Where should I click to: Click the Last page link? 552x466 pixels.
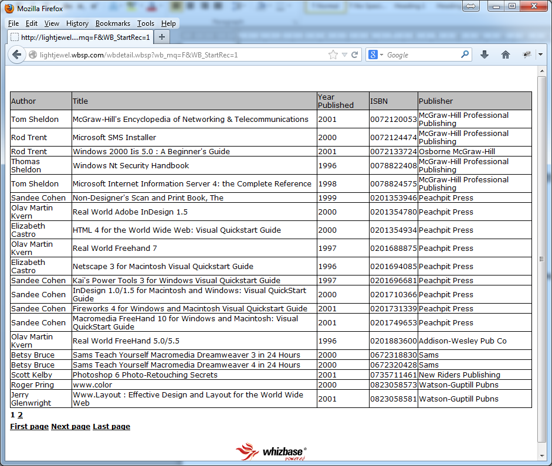click(111, 426)
